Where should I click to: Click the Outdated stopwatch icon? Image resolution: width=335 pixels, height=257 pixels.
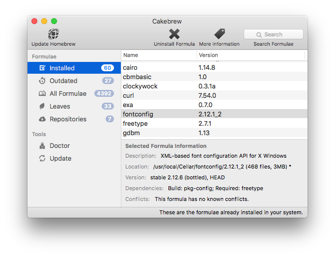coord(42,81)
